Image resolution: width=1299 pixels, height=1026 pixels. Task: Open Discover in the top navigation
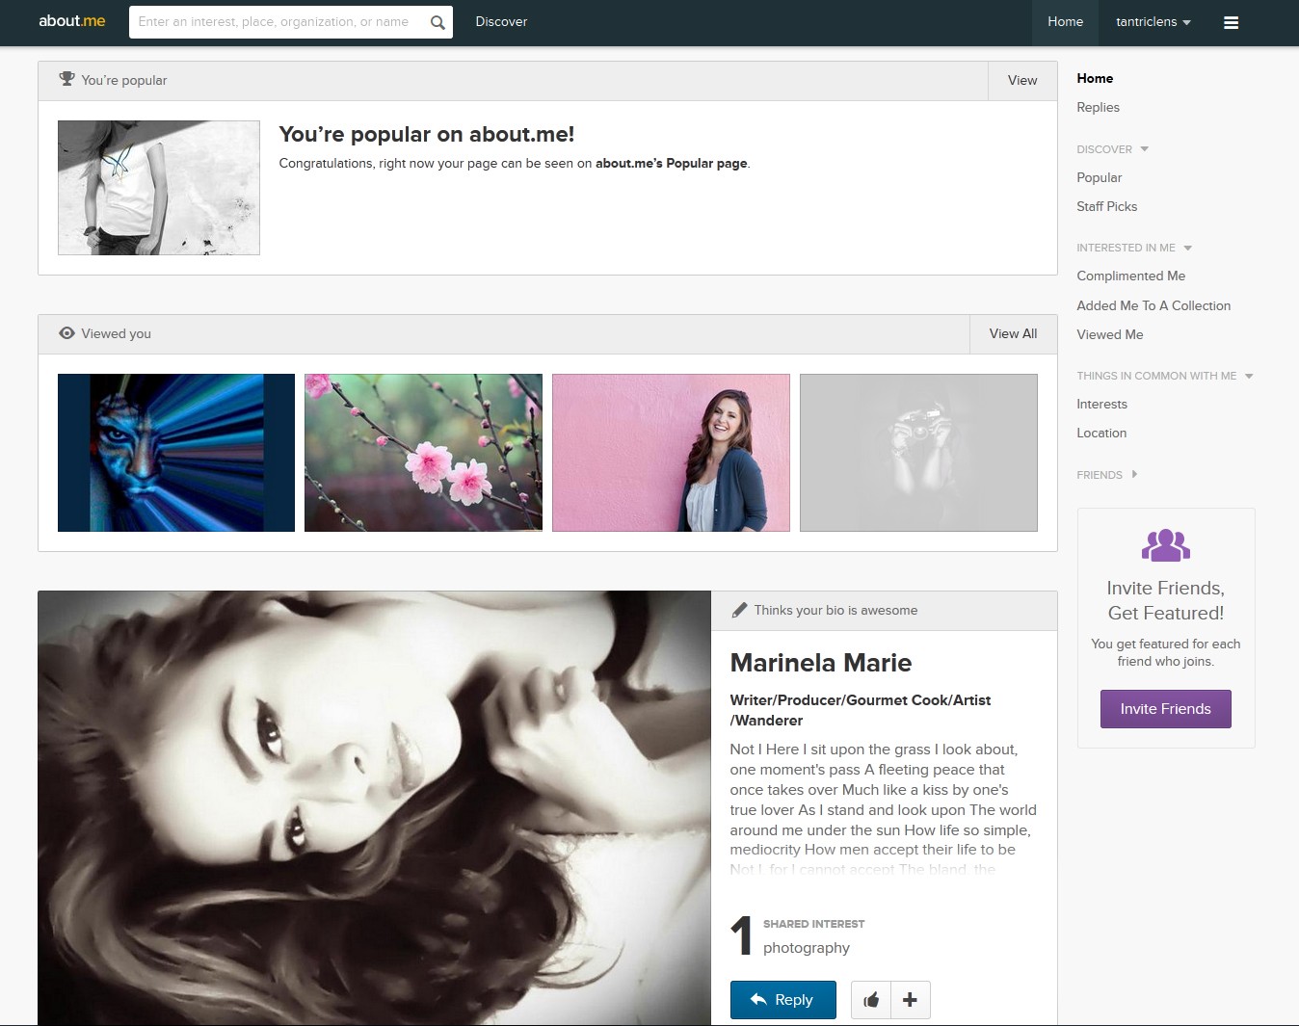tap(501, 21)
